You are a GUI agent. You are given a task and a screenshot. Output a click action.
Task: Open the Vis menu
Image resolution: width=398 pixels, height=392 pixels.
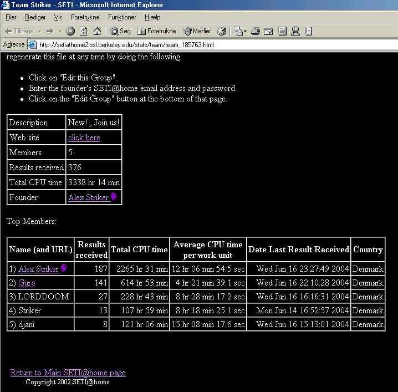coord(58,17)
